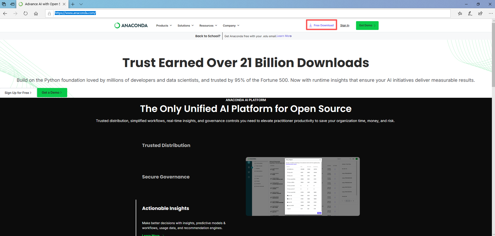The image size is (495, 236).
Task: Expand the Resources menu
Action: tap(208, 26)
